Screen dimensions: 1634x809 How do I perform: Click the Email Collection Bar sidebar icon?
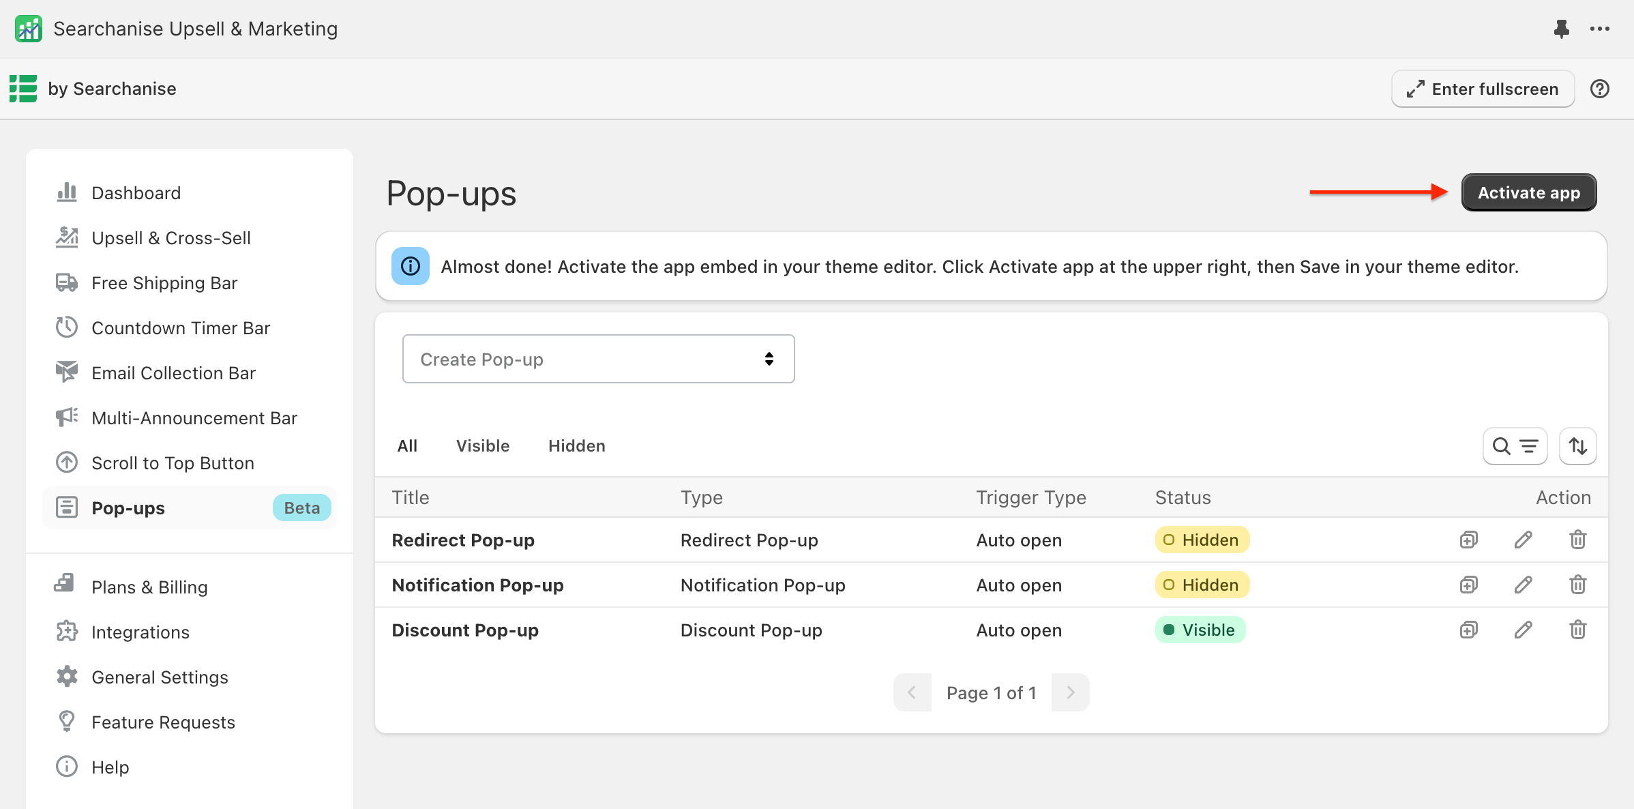pyautogui.click(x=65, y=372)
